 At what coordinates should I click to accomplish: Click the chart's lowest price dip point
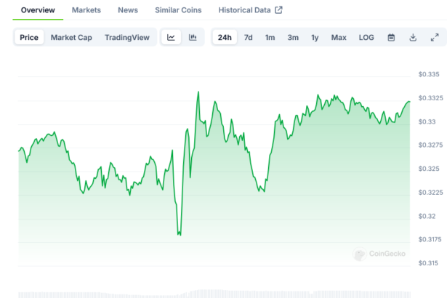pos(179,234)
